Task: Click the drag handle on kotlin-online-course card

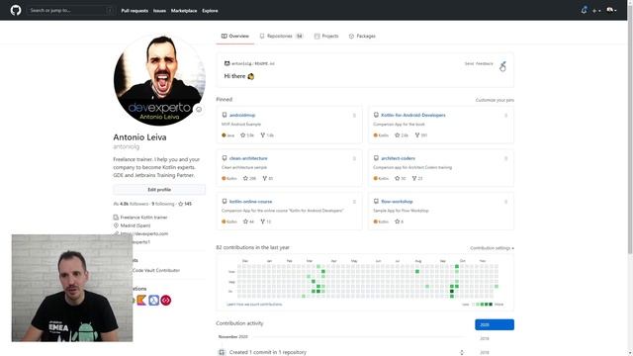Action: pos(354,202)
